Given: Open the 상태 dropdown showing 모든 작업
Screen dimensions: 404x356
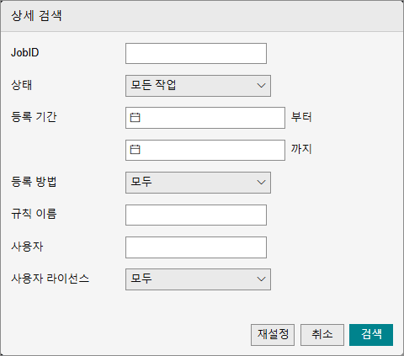Looking at the screenshot, I should click(198, 86).
